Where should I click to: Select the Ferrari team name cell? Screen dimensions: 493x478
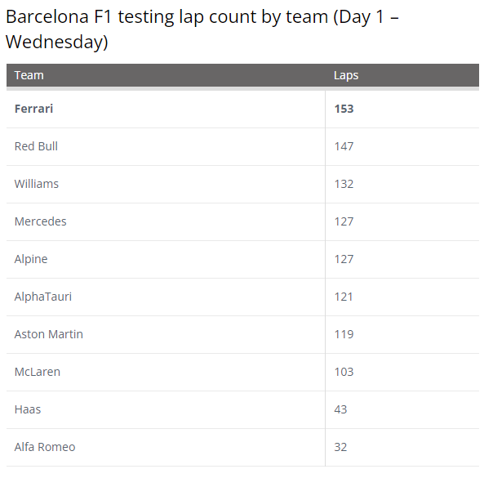[33, 109]
